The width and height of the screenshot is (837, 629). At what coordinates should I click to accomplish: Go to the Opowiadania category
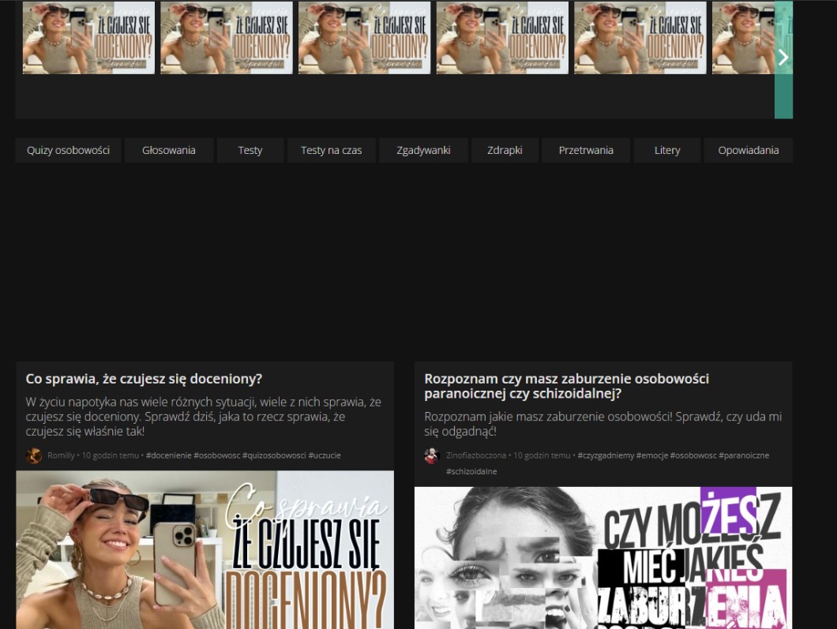[x=748, y=150]
